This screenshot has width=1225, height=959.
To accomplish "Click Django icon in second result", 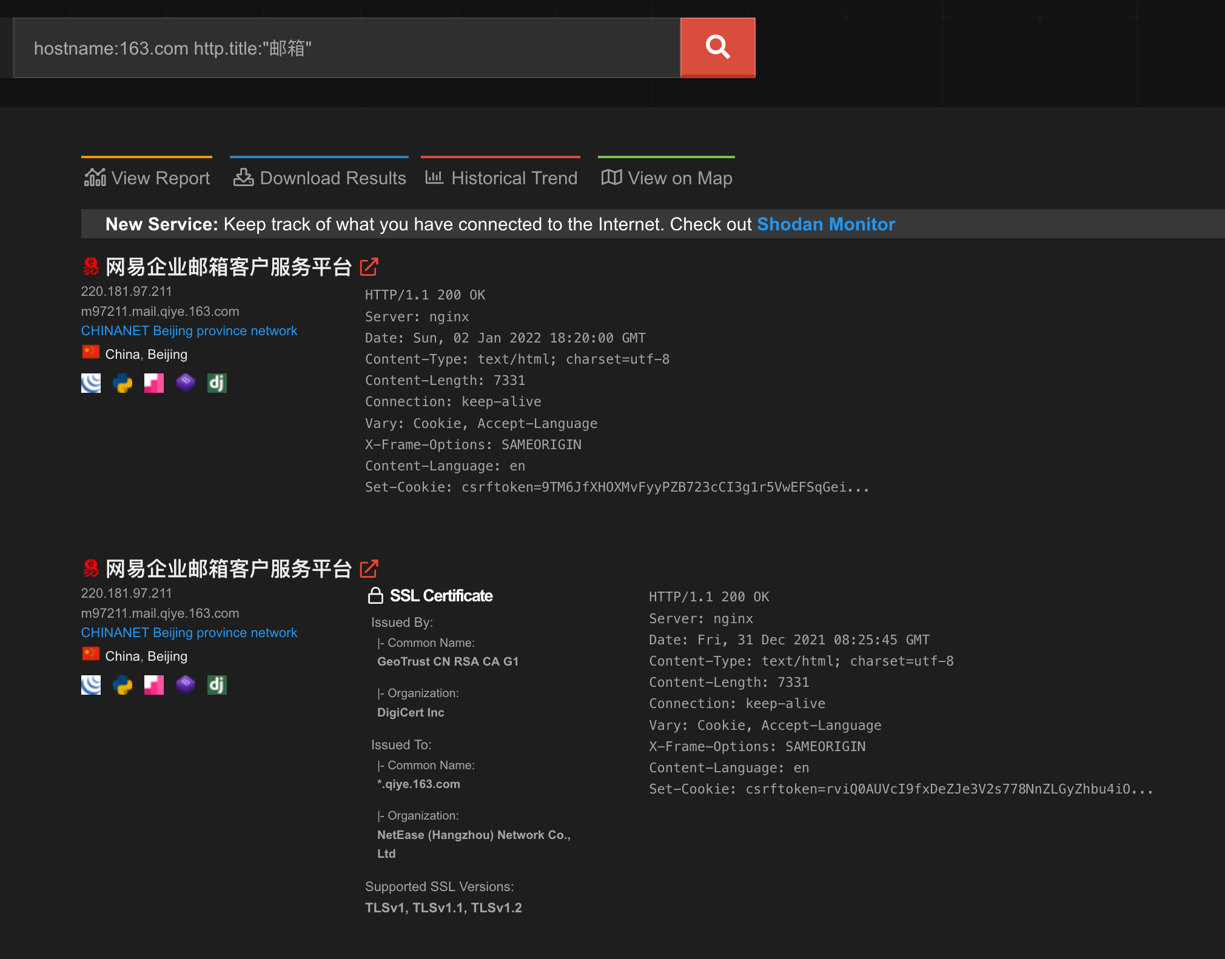I will [x=216, y=685].
